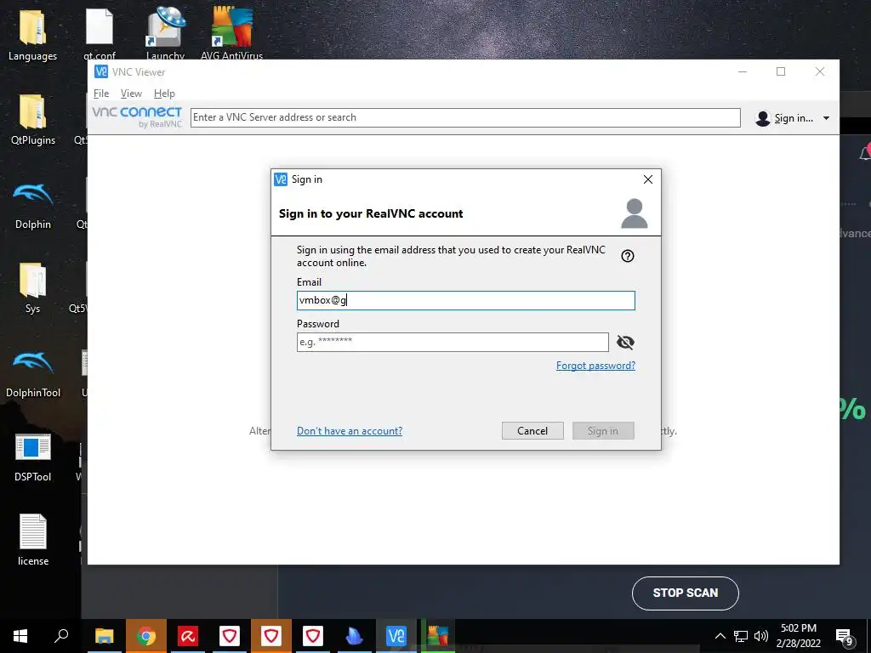The height and width of the screenshot is (653, 871).
Task: Select the QtPlugins folder
Action: point(33,119)
